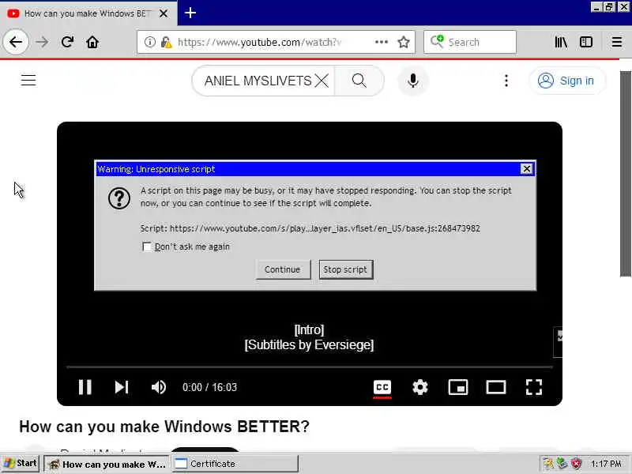Screen dimensions: 632x474
Task: Click the Stop script button
Action: pyautogui.click(x=345, y=269)
